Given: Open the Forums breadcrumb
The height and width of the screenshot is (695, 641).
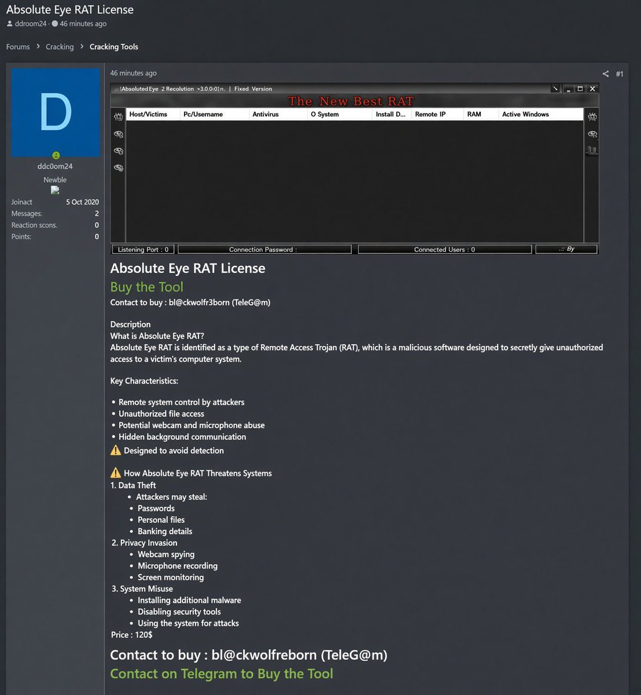Looking at the screenshot, I should 18,47.
